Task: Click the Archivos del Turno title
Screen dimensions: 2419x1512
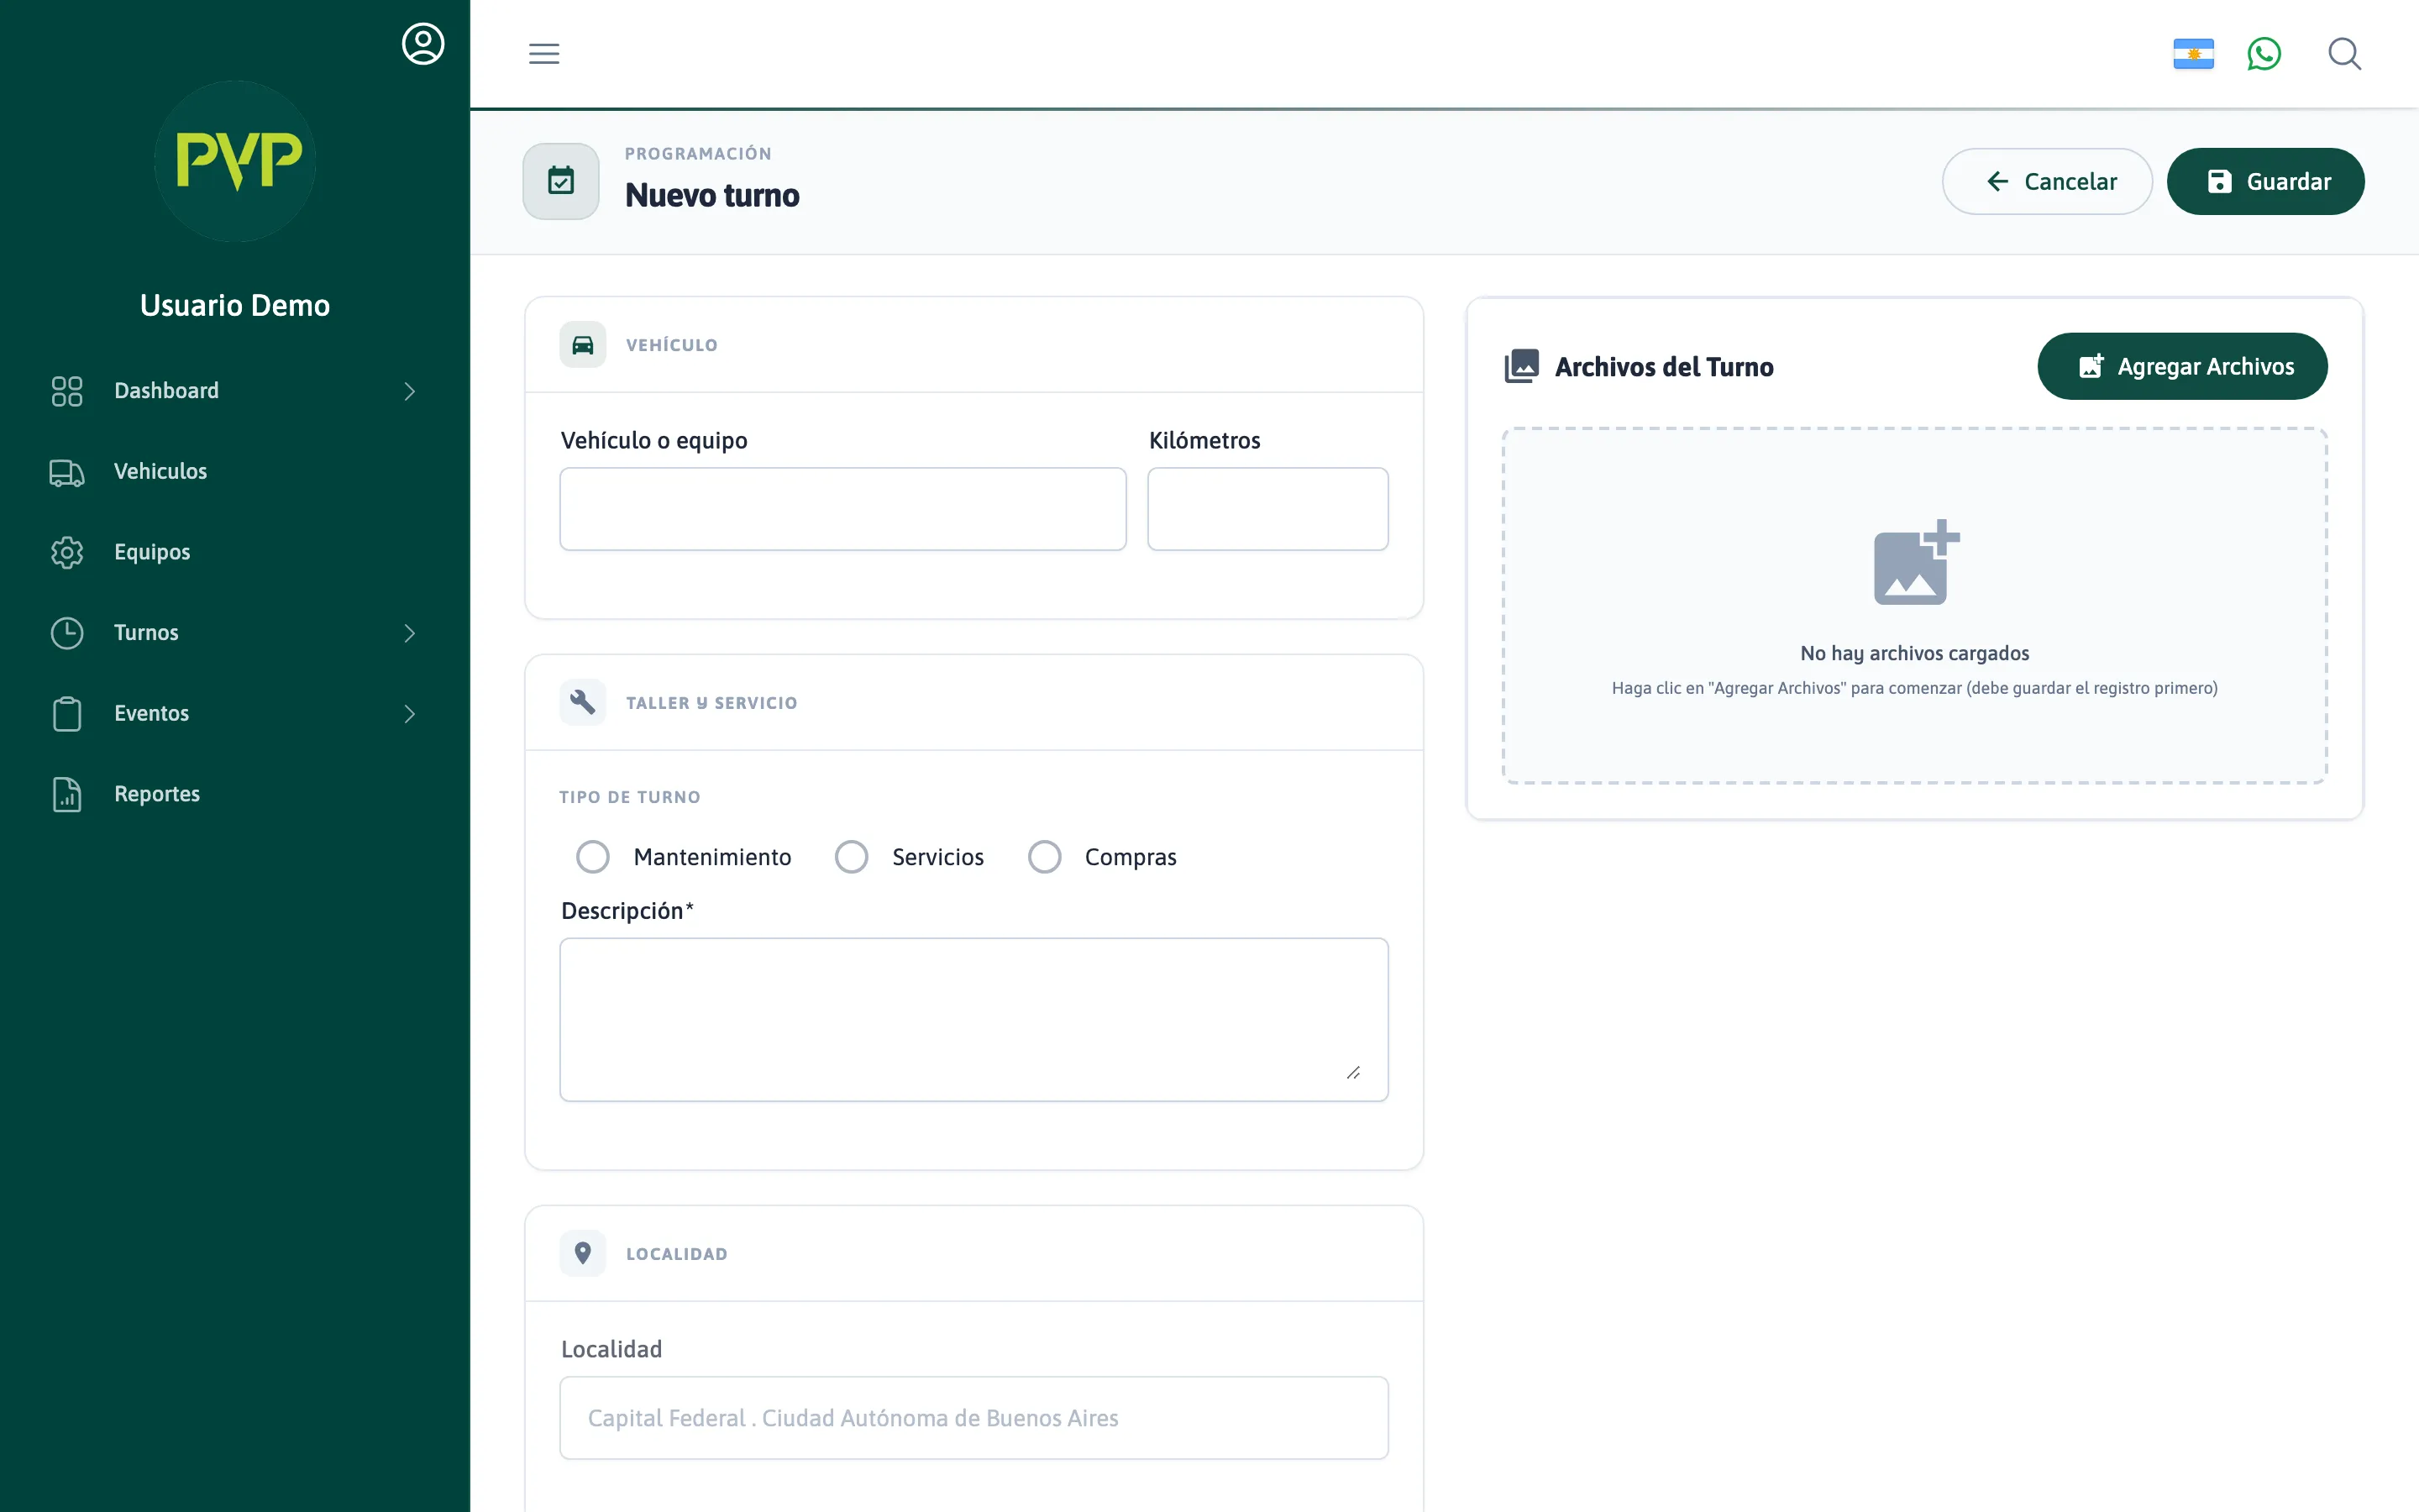Action: point(1663,367)
